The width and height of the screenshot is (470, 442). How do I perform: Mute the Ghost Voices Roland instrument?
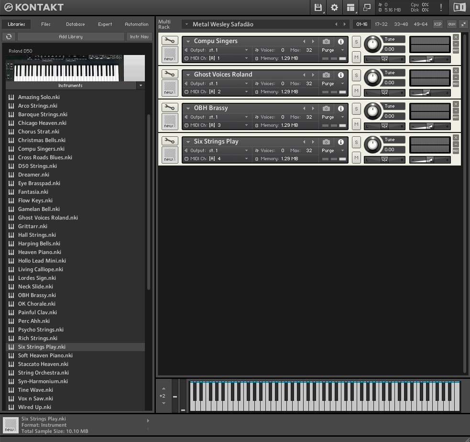[x=356, y=90]
